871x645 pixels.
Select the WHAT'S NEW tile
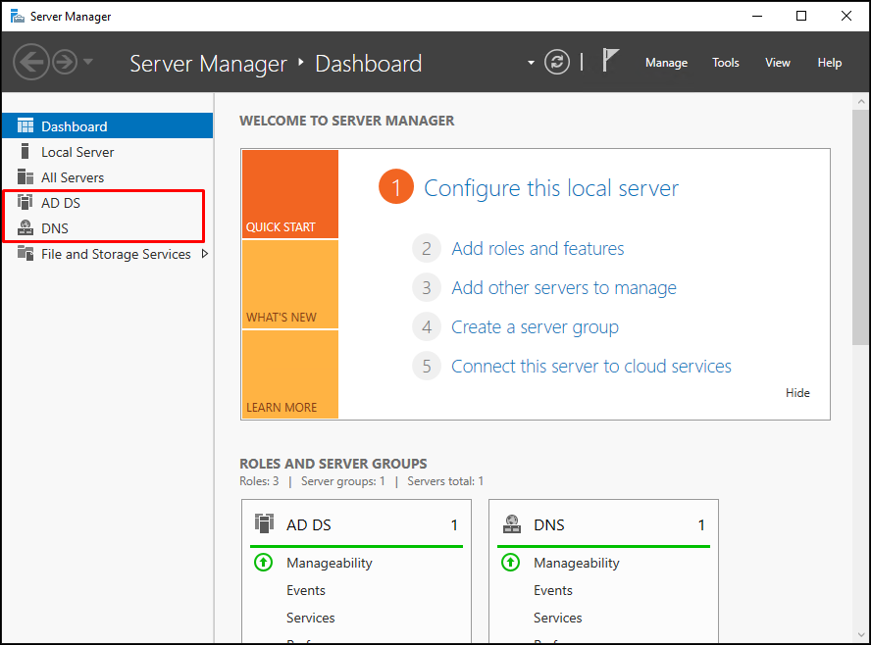(x=290, y=284)
